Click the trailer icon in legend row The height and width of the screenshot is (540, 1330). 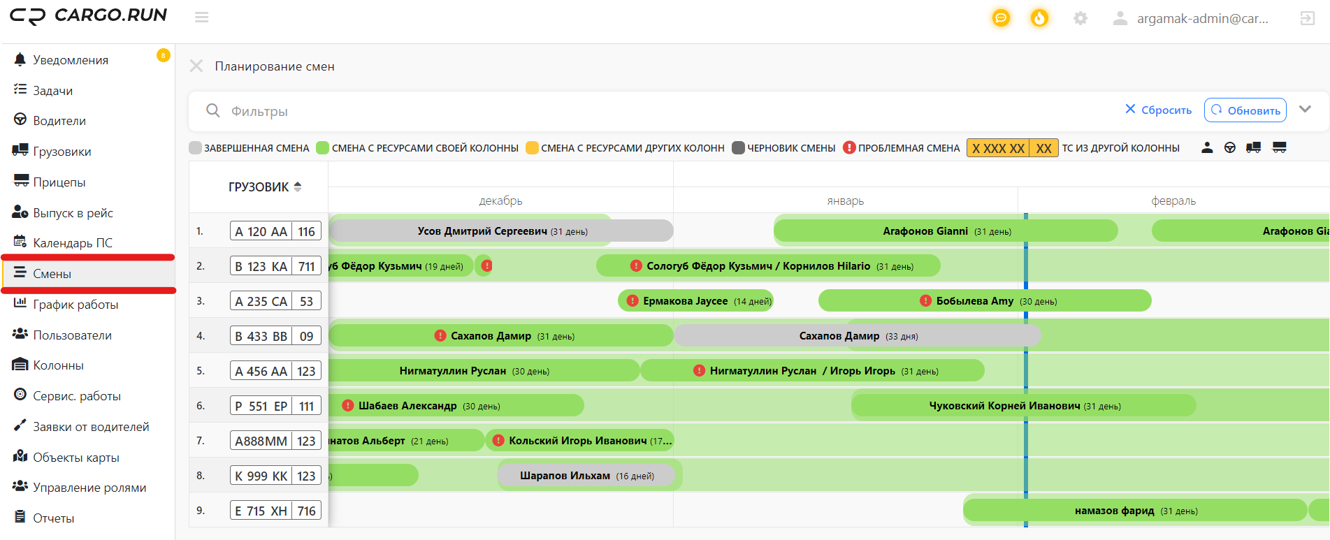pyautogui.click(x=1280, y=147)
